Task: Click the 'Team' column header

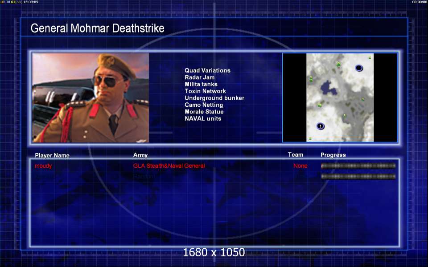Action: [296, 155]
